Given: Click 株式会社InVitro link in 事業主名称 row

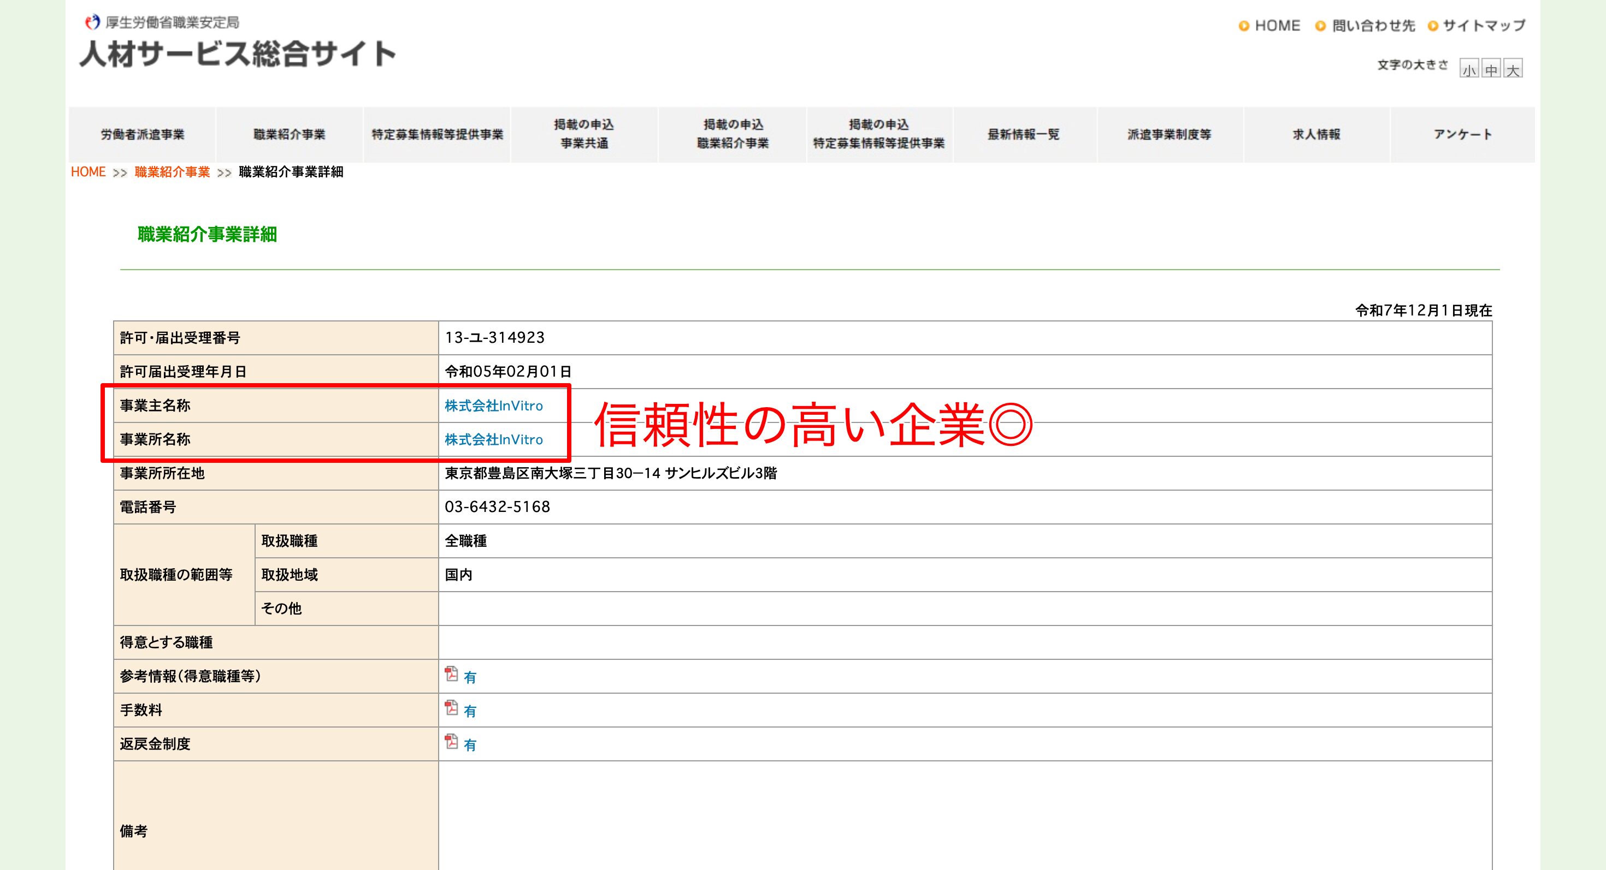Looking at the screenshot, I should click(494, 406).
